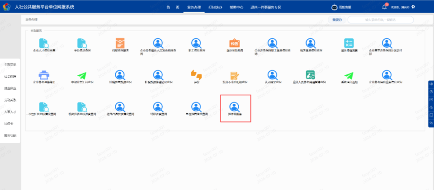
Task: Click the platform logo in the header
Action: coord(7,7)
